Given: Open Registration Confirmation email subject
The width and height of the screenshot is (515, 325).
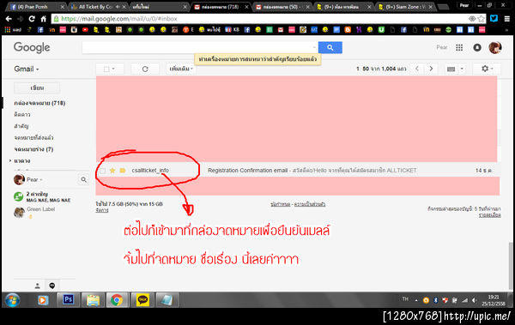Looking at the screenshot, I should click(x=248, y=171).
